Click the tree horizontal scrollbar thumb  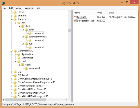click(26, 100)
